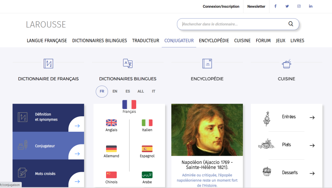This screenshot has height=188, width=332.
Task: Switch bilingual dictionary to ES
Action: 128,91
